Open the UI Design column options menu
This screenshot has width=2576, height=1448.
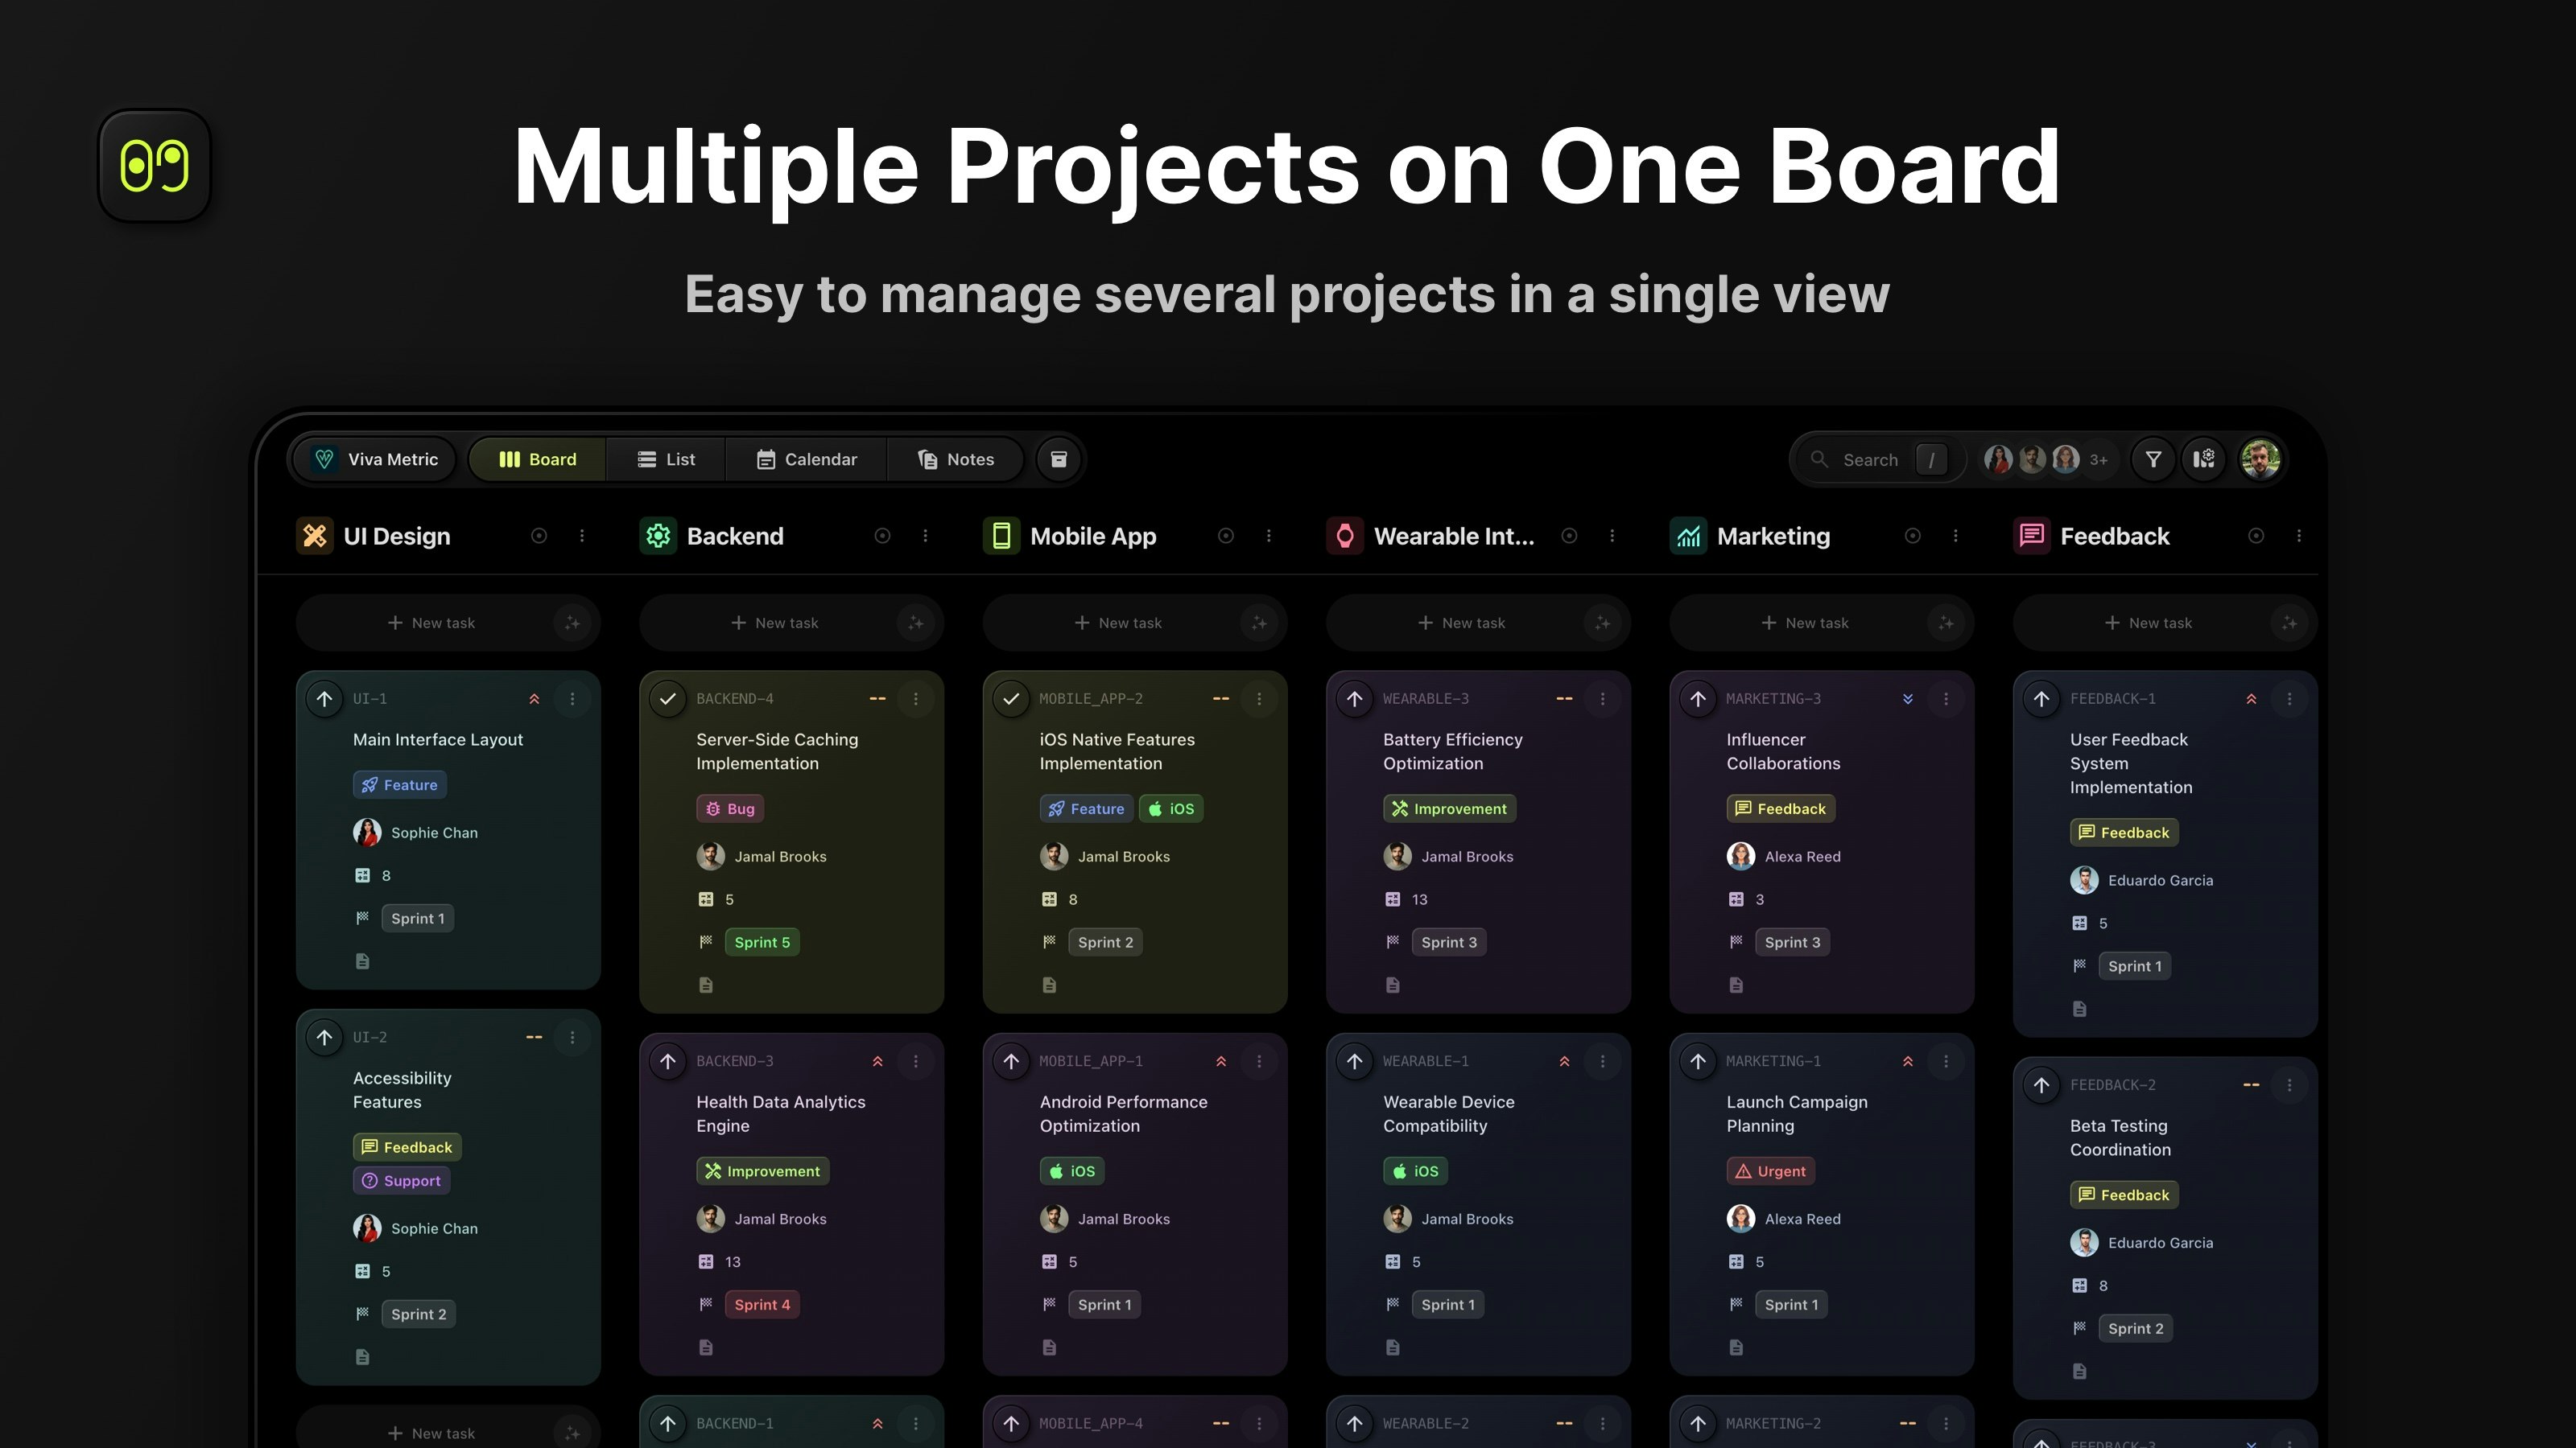[582, 537]
